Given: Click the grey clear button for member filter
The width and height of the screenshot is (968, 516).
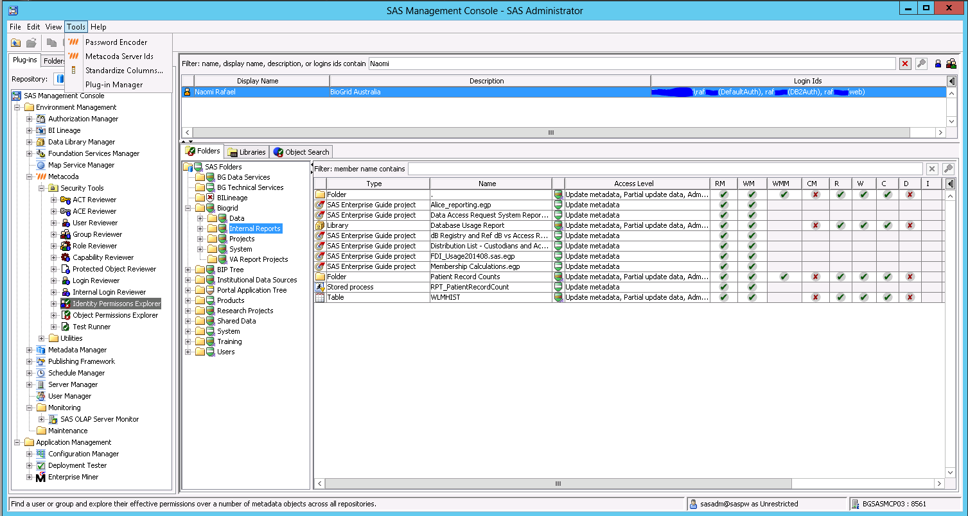Looking at the screenshot, I should click(932, 169).
